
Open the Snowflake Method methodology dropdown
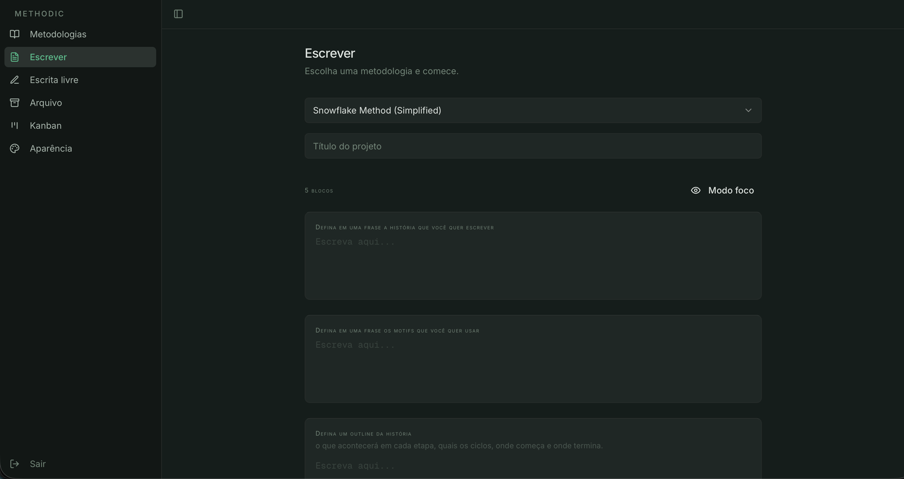click(533, 110)
